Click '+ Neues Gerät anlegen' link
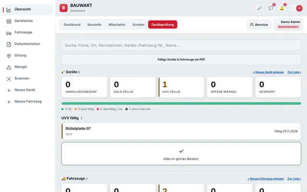 [x=268, y=72]
